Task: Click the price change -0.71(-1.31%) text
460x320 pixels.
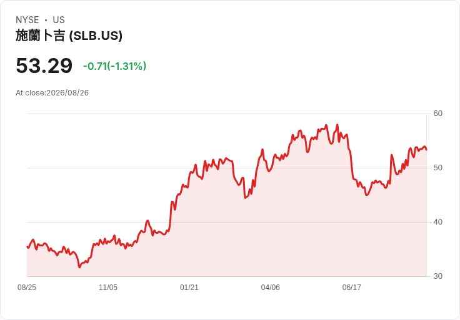Action: [x=115, y=66]
